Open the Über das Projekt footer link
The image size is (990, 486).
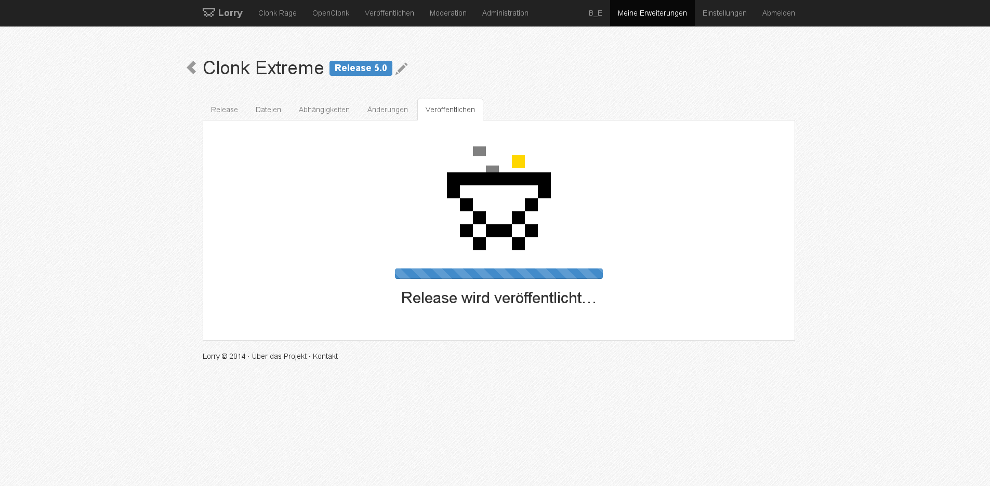point(279,356)
